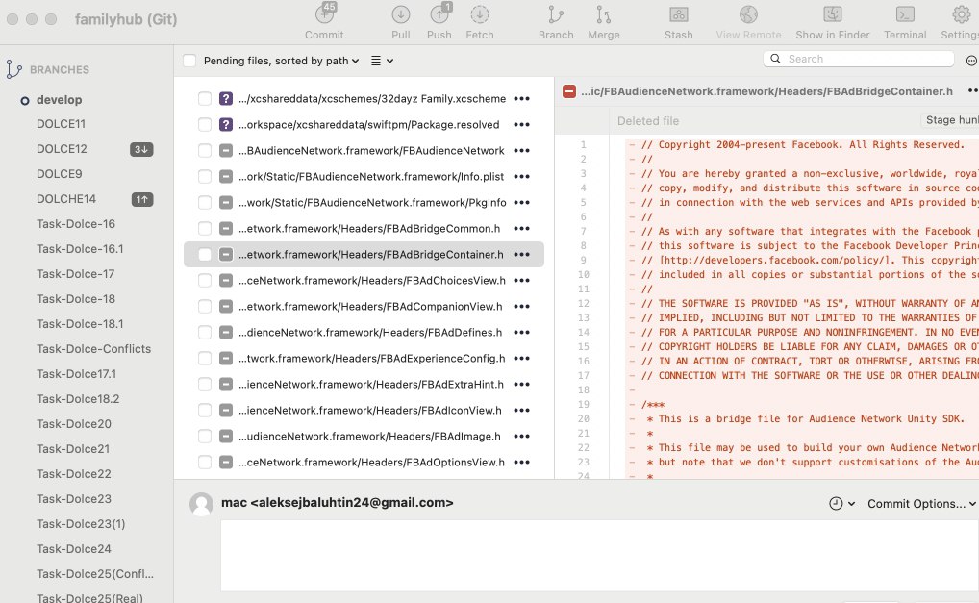Open more options for 32dayz Family.xcscheme
979x603 pixels.
(x=521, y=99)
